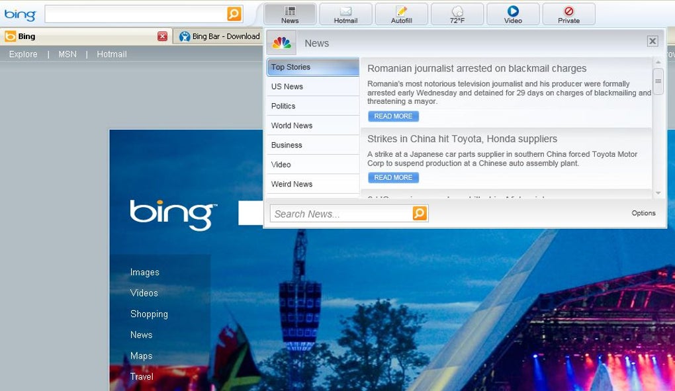
Task: Click the Search News input field
Action: 341,214
